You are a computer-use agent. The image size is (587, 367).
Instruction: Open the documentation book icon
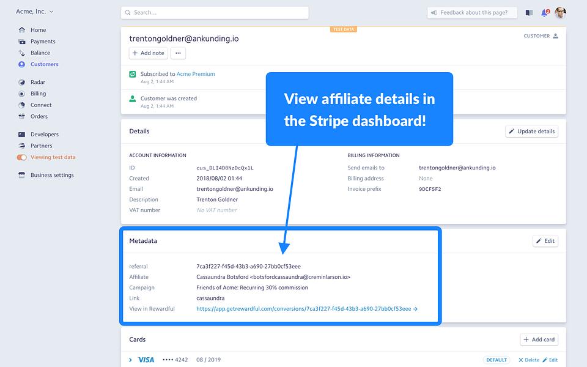click(529, 13)
